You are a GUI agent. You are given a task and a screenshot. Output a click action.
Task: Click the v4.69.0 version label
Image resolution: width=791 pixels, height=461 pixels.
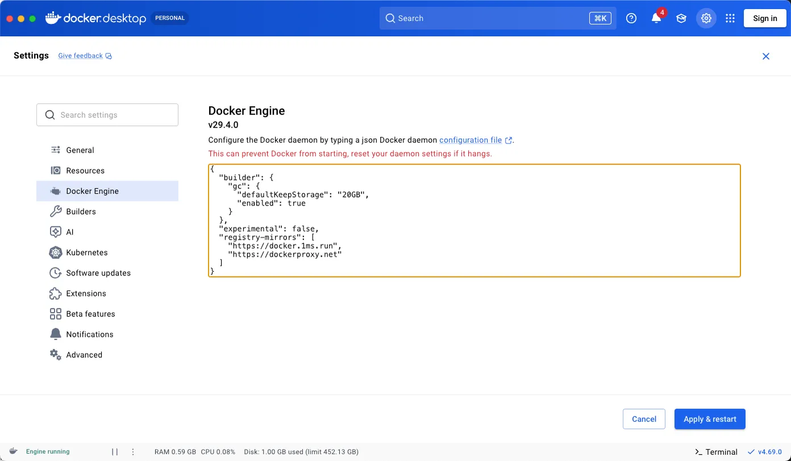(770, 452)
